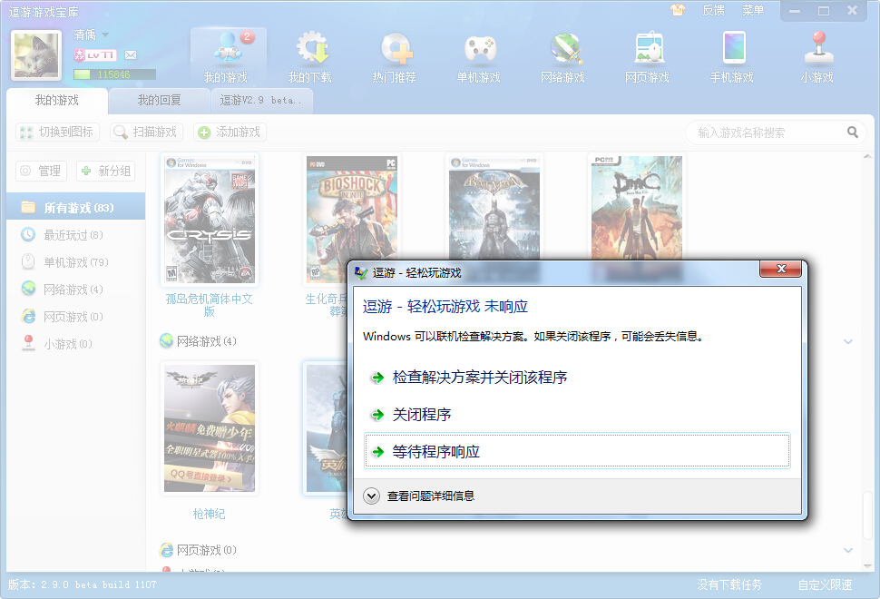Click the 自定义限速 speed limit link
Viewport: 880px width, 599px height.
825,585
